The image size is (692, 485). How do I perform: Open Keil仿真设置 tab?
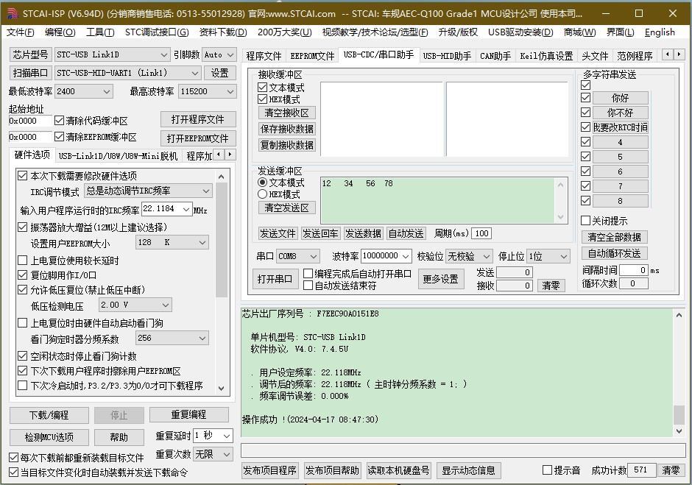click(x=546, y=56)
